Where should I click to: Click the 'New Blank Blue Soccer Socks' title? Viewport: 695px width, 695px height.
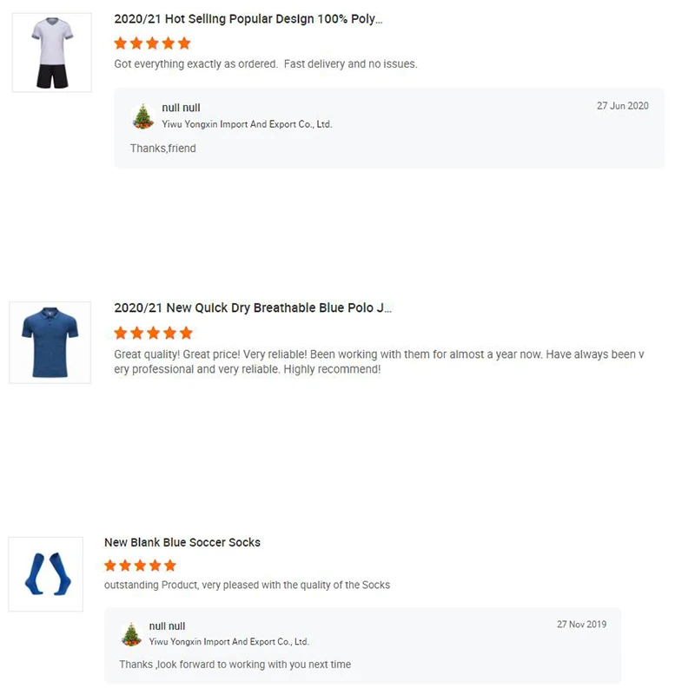coord(182,542)
